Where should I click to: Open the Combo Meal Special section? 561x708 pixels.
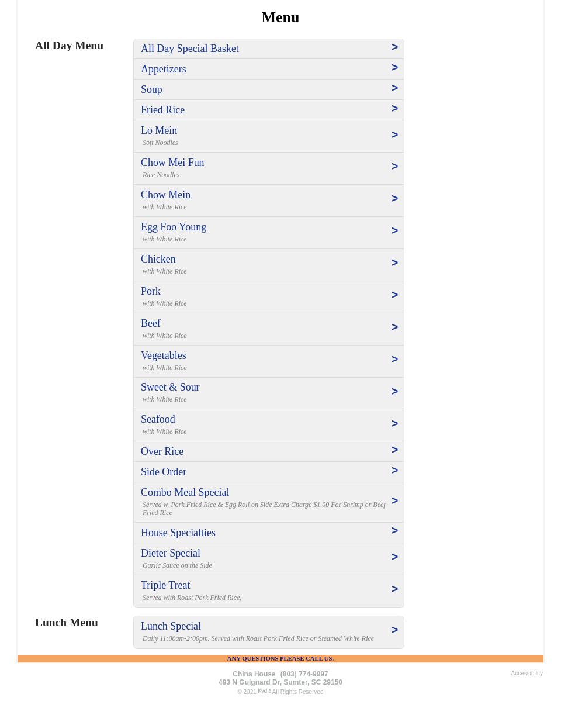[185, 492]
